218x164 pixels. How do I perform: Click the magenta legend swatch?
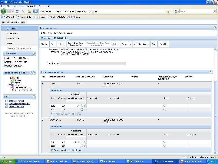13,87
